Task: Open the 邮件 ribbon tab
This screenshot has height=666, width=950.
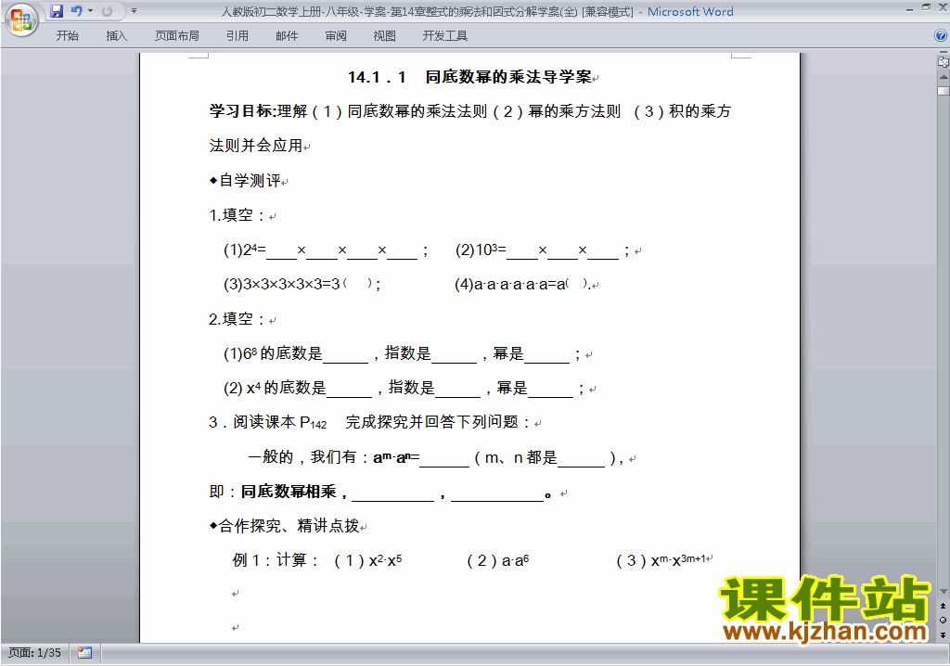Action: point(287,36)
